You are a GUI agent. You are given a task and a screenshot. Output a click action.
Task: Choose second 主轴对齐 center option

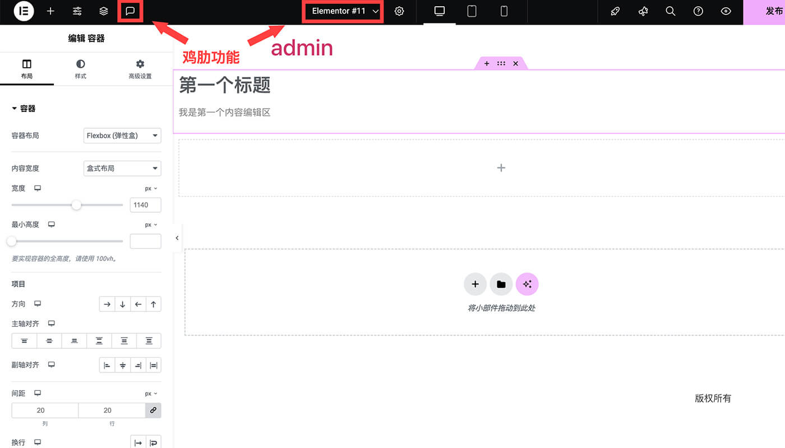click(49, 340)
